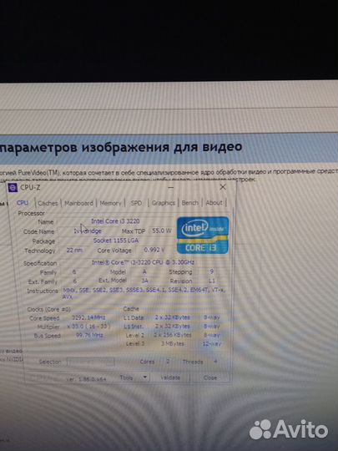Click the bus speed value 99.76 MHz
Screen dimensions: 338x451
coord(89,335)
